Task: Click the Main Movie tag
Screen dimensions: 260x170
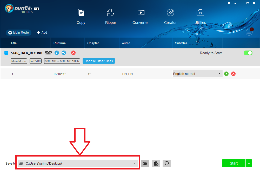Action: click(19, 61)
